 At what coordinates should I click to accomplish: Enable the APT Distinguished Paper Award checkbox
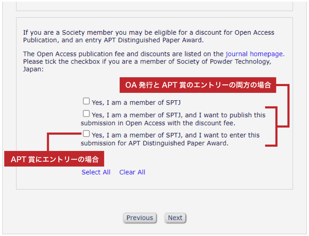click(x=86, y=134)
